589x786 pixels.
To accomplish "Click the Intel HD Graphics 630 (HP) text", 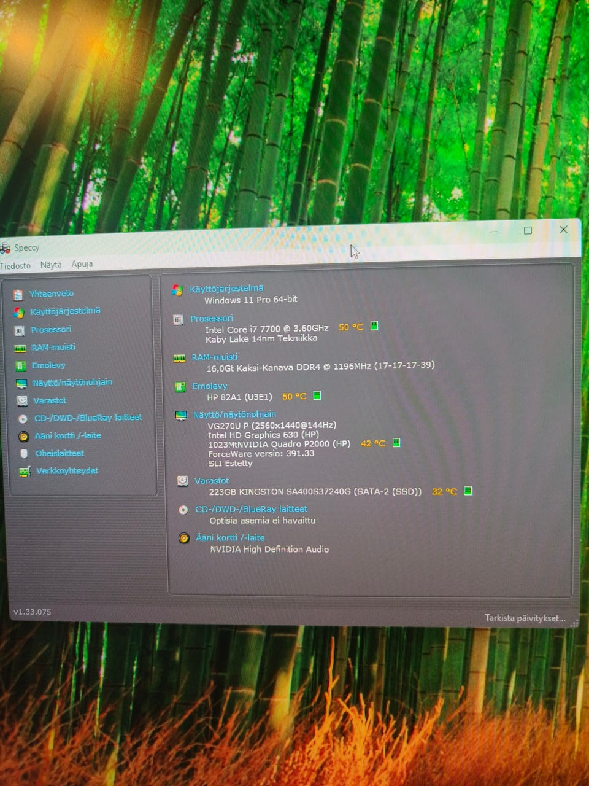I will 263,434.
